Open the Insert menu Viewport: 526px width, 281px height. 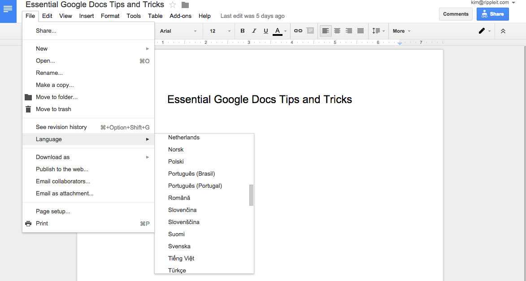click(87, 16)
